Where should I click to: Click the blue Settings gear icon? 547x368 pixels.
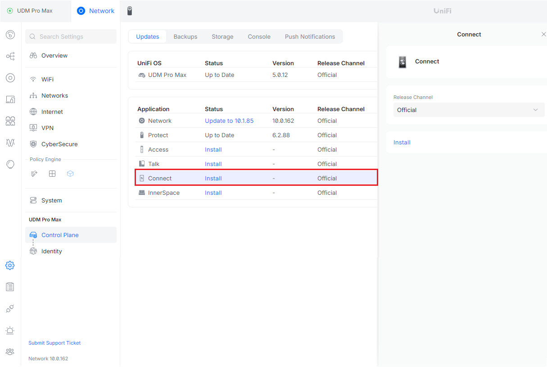(x=10, y=265)
